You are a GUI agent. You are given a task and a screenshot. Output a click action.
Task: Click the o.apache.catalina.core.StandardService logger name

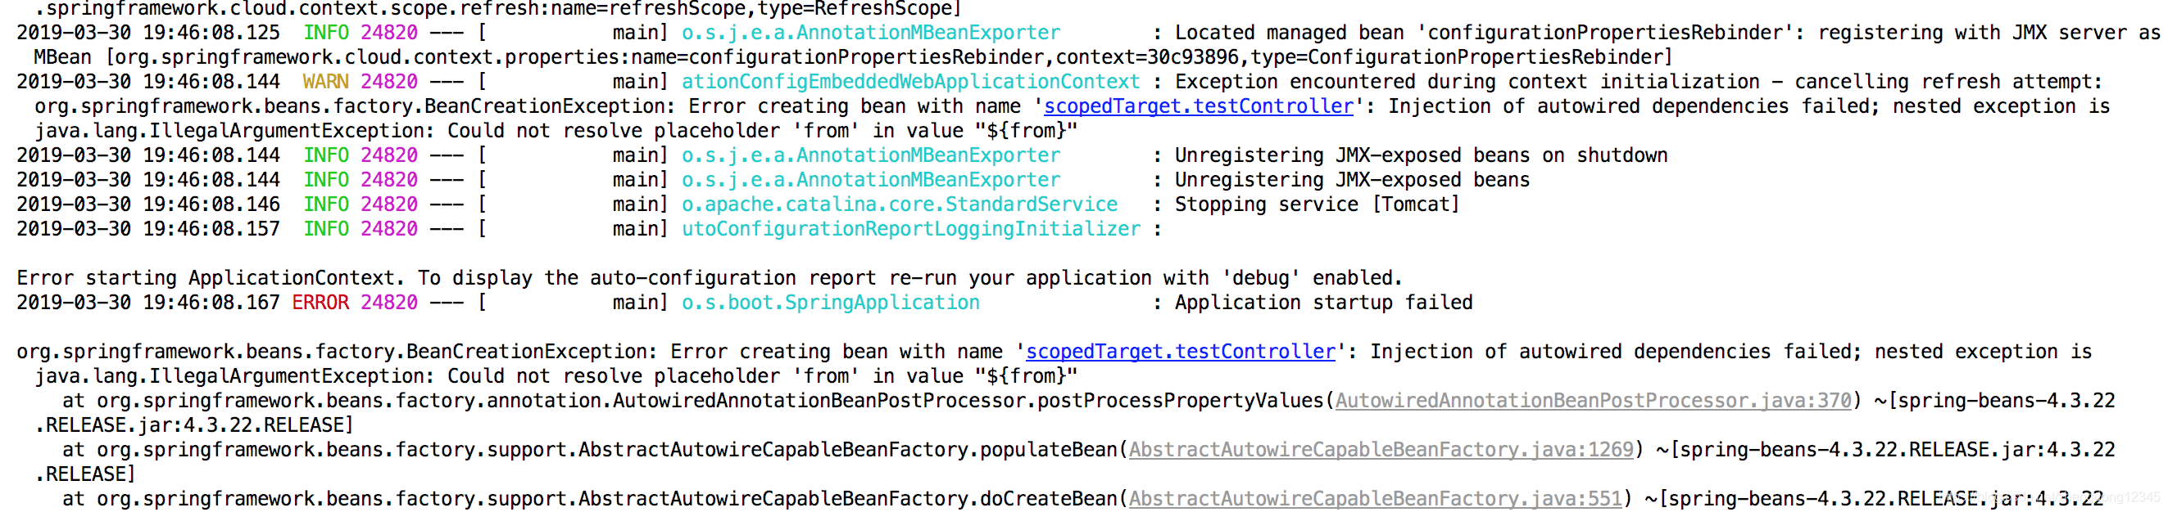click(x=899, y=205)
